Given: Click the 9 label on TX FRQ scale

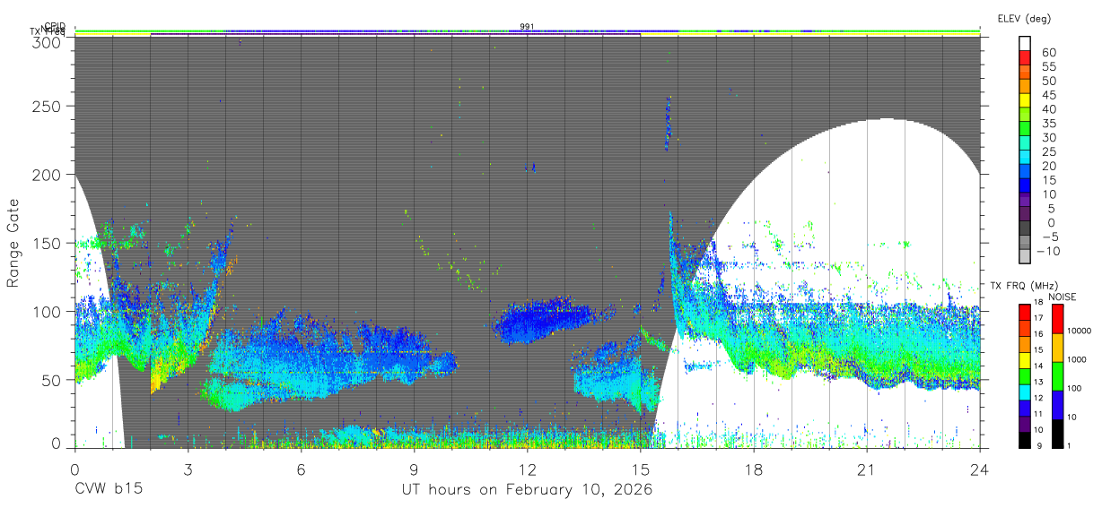Looking at the screenshot, I should (x=1039, y=446).
